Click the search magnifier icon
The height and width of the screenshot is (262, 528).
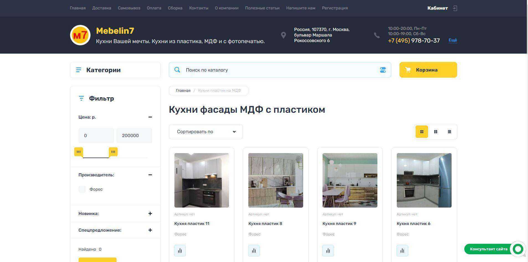(x=177, y=70)
